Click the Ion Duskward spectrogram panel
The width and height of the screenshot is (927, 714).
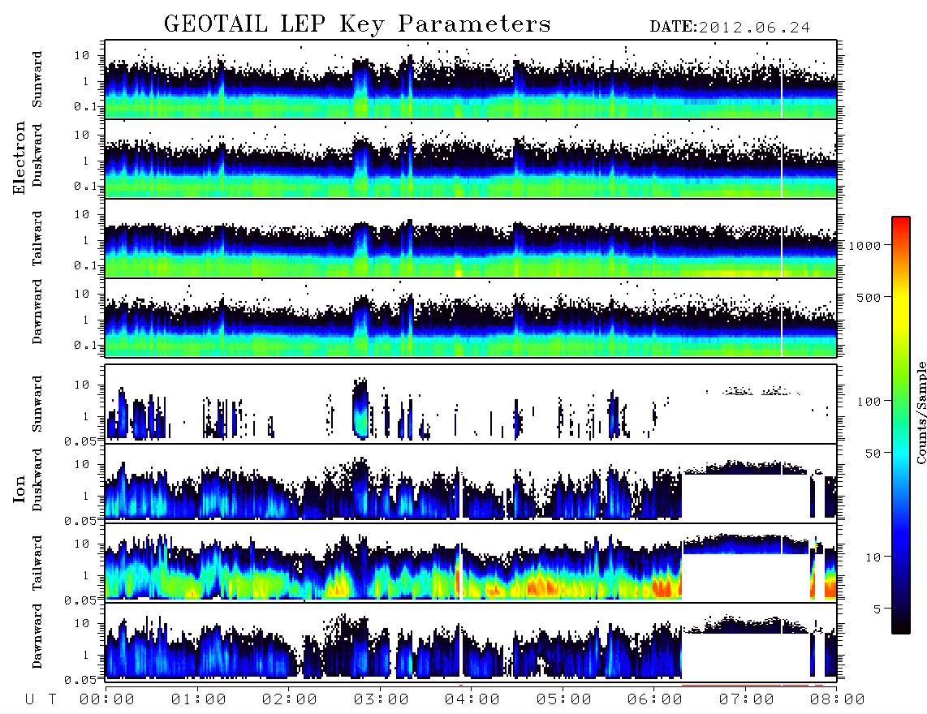(471, 484)
